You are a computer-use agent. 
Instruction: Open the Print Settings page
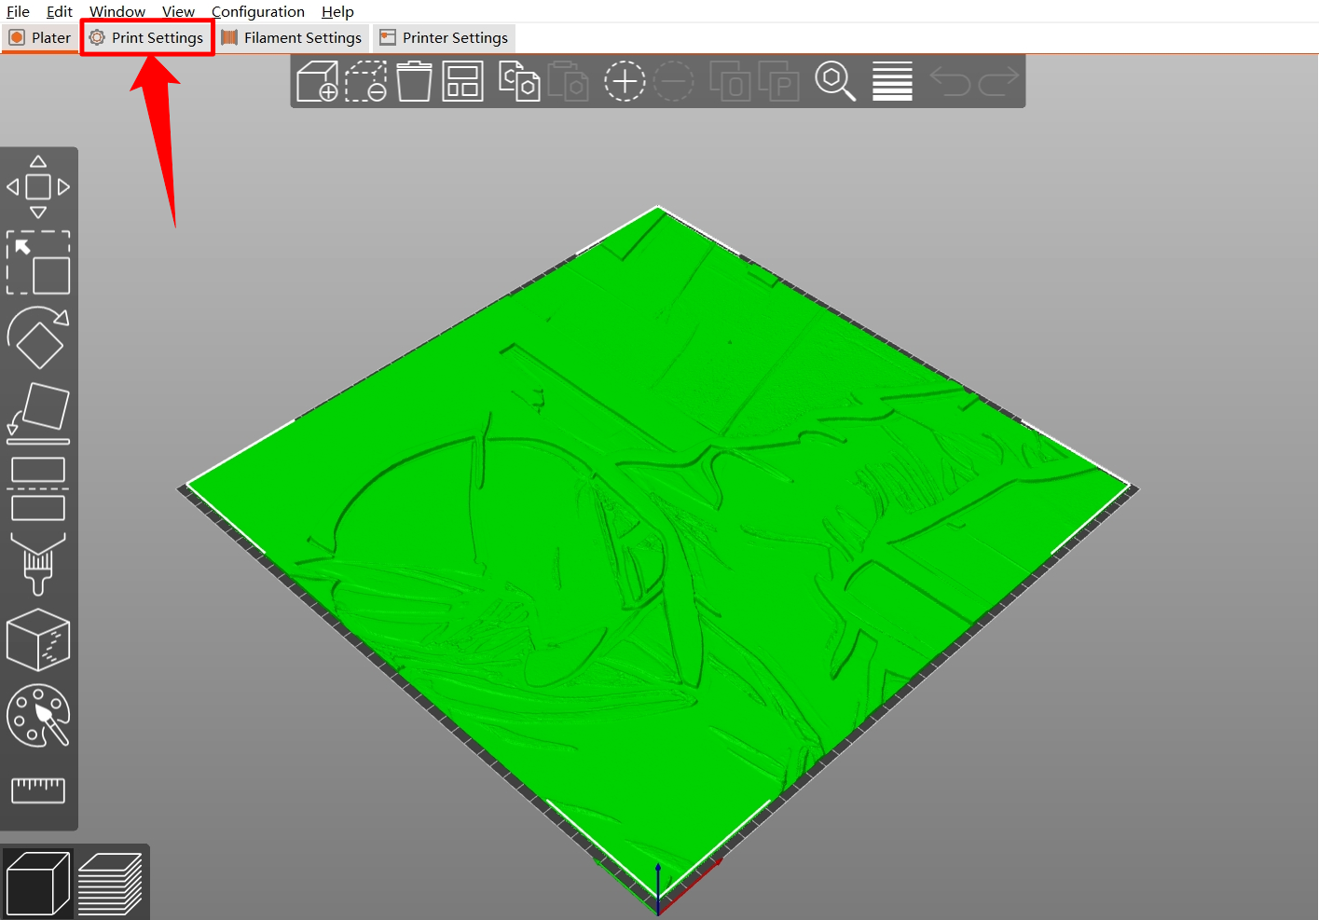[147, 37]
